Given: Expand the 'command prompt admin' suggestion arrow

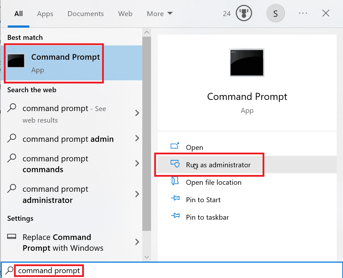Looking at the screenshot, I should (137, 138).
